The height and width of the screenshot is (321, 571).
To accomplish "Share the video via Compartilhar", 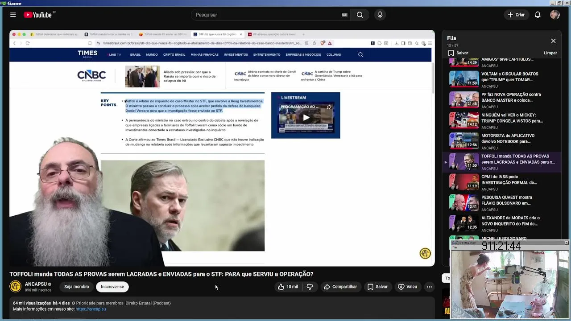I will [x=340, y=287].
